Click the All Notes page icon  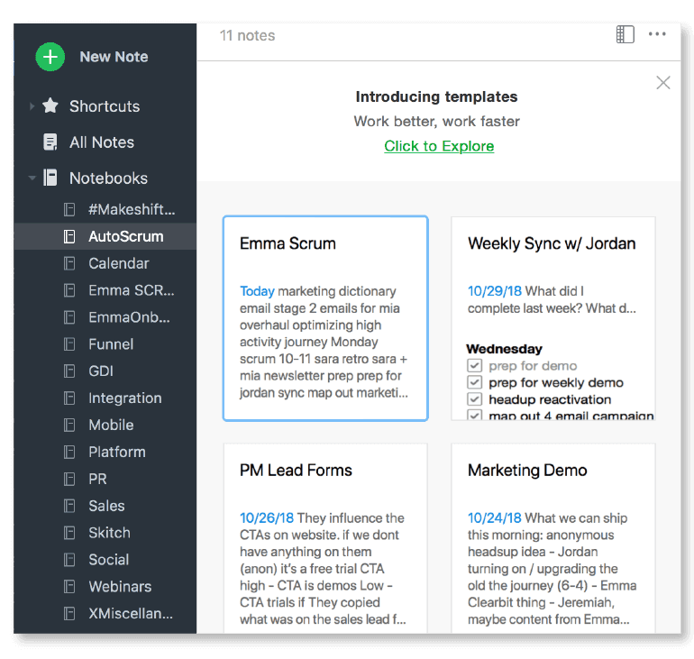[50, 142]
